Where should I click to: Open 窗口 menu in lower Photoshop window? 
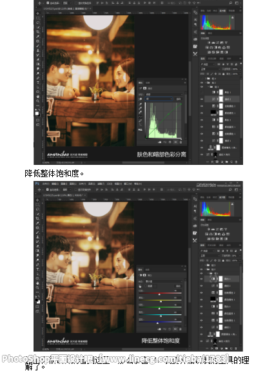click(128, 184)
